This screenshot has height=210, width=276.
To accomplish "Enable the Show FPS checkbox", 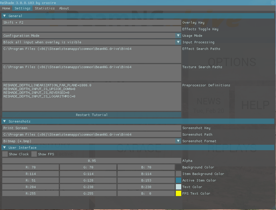I will point(34,154).
